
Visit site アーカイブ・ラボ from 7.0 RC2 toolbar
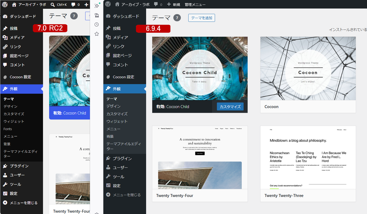coord(29,5)
